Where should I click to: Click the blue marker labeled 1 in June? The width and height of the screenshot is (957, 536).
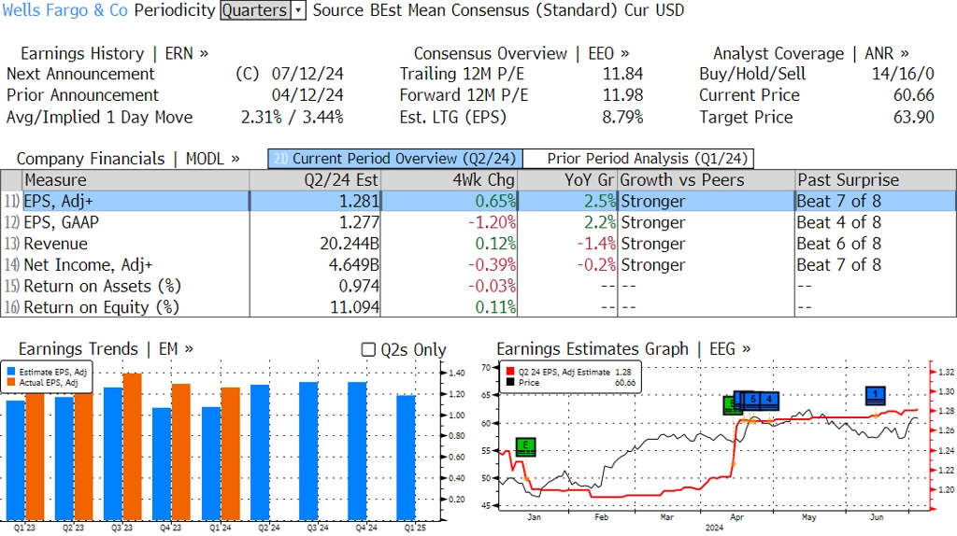[x=876, y=395]
